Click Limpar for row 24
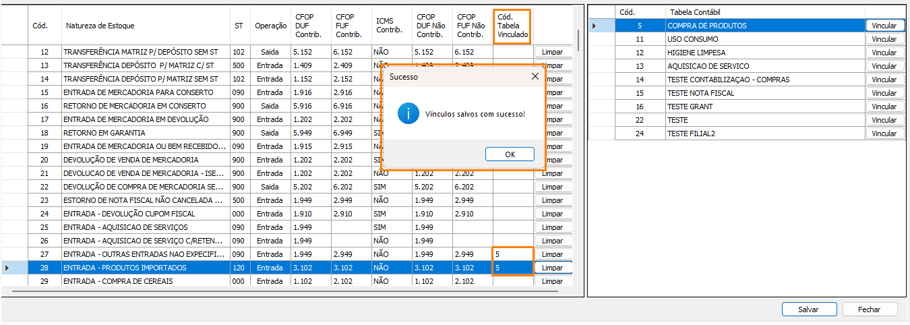The image size is (910, 325). pyautogui.click(x=553, y=214)
